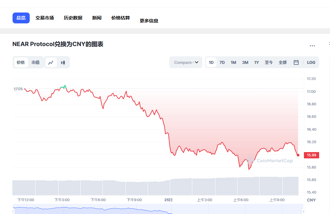
Task: Select the 3M time range
Action: pyautogui.click(x=245, y=62)
